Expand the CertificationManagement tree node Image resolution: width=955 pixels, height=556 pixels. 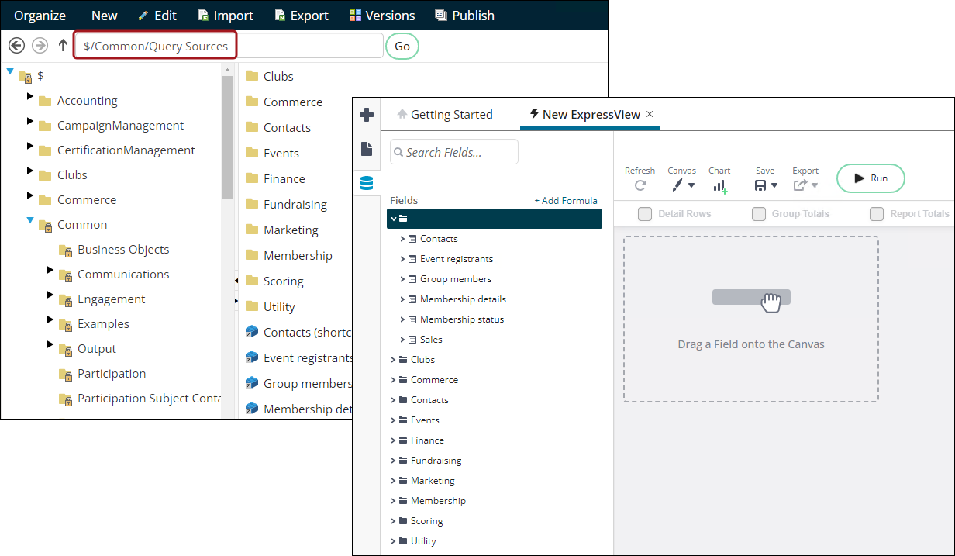(x=30, y=147)
